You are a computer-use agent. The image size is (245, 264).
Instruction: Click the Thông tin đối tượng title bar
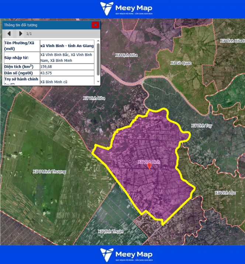point(44,25)
